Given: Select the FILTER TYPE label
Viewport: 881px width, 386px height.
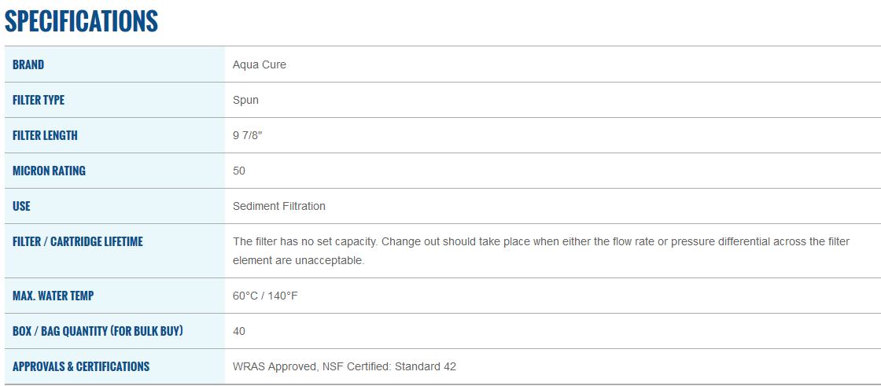Looking at the screenshot, I should pyautogui.click(x=39, y=100).
